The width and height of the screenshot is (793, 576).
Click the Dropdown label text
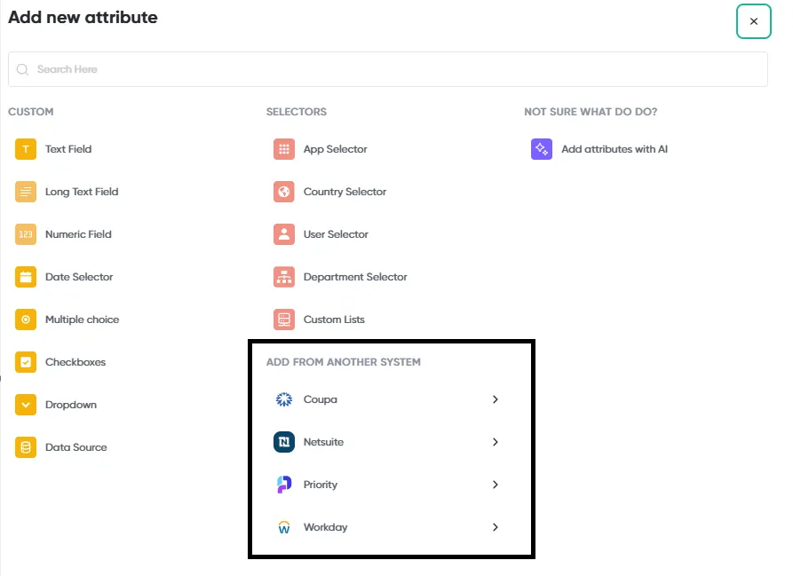tap(71, 405)
